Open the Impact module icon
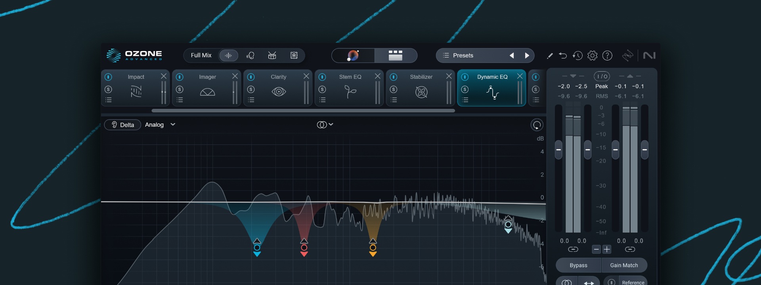 tap(136, 92)
